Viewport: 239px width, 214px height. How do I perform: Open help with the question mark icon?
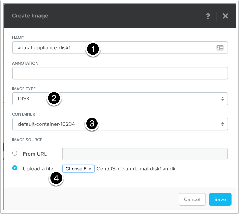(208, 16)
